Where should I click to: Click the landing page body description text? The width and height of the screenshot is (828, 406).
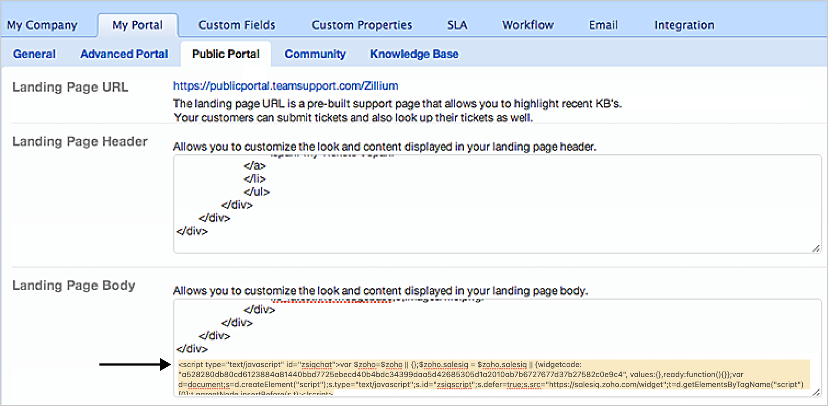pos(381,291)
